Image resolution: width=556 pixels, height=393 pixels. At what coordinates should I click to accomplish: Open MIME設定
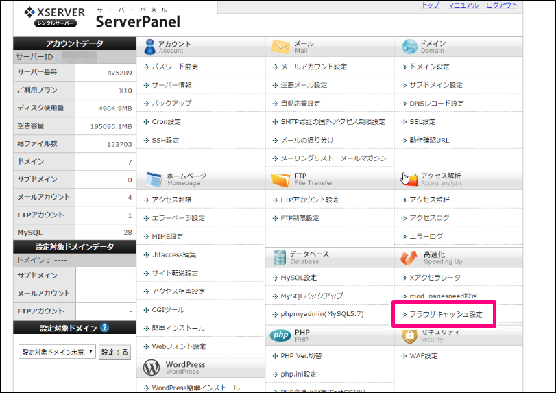coord(168,236)
